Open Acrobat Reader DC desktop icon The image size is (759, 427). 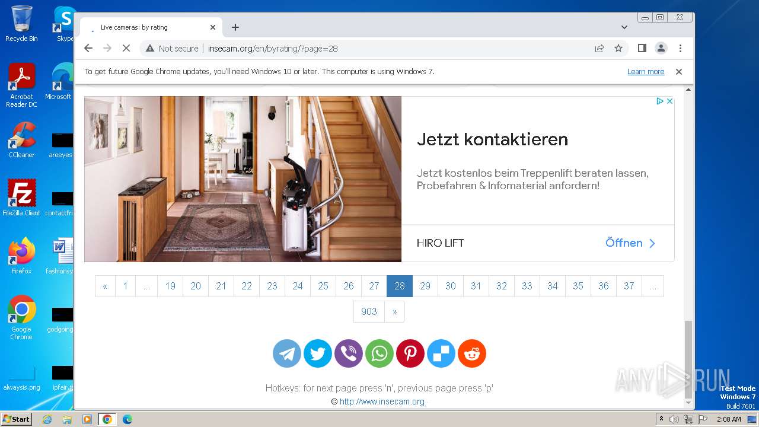pos(21,85)
